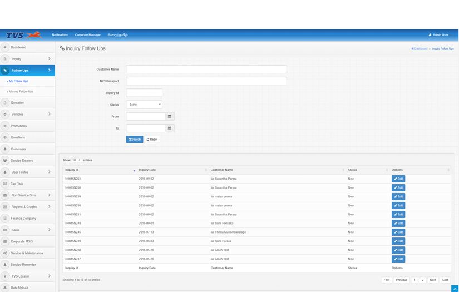Select Missed Follow Ups submenu item
459x292 pixels.
coord(21,92)
